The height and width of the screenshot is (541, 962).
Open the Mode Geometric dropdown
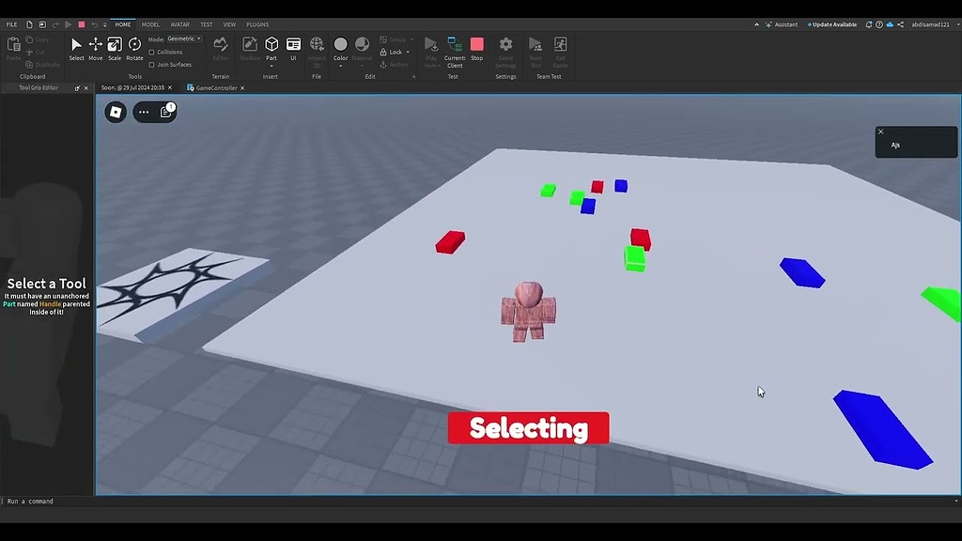[x=185, y=39]
